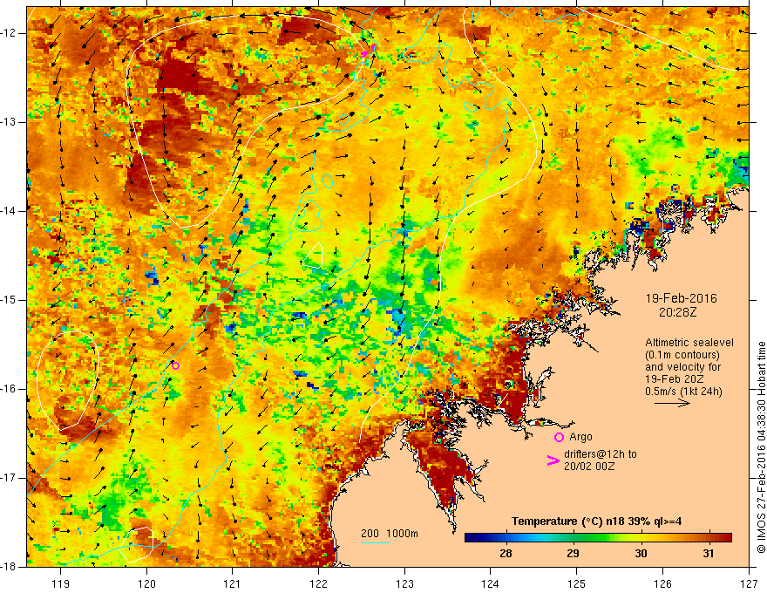767x593 pixels.
Task: Click the '20:28Z' time label
Action: 677,311
